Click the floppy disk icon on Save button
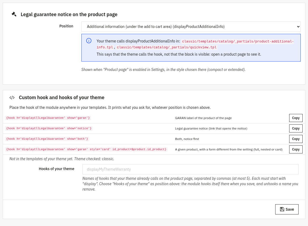 [282, 209]
